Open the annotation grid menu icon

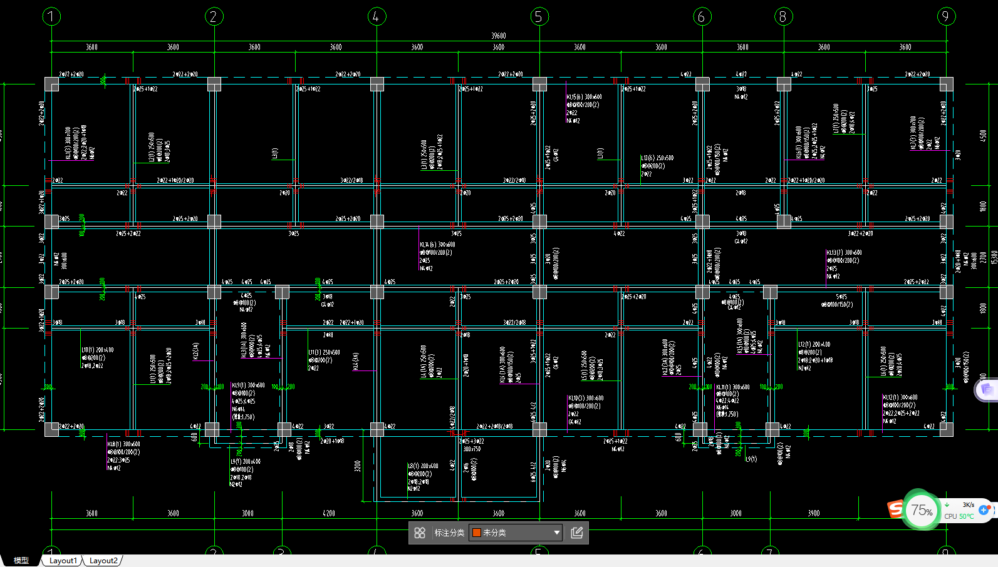click(420, 533)
